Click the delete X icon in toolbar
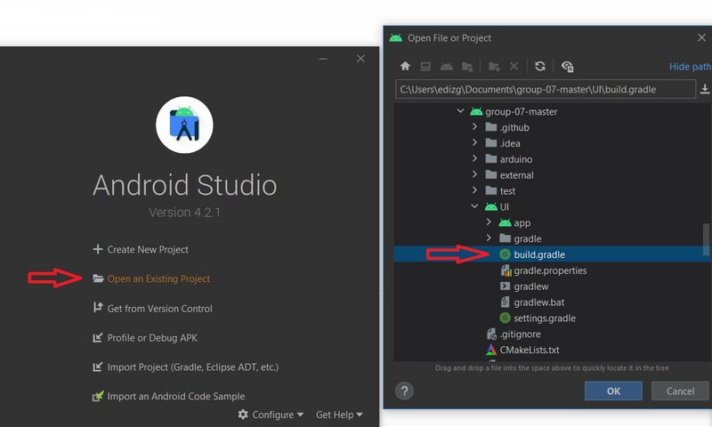This screenshot has height=427, width=712. 514,66
